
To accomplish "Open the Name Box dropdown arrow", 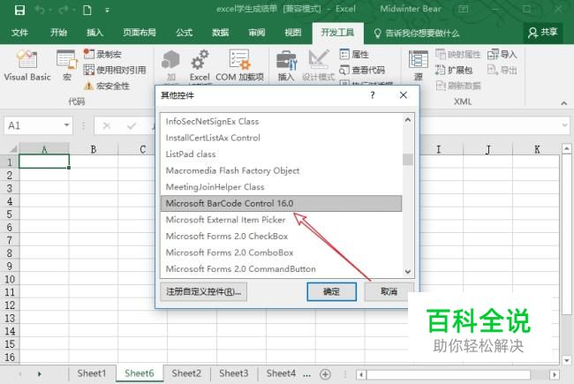I will coord(66,125).
